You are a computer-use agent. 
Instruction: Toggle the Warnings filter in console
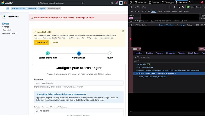click(x=169, y=25)
